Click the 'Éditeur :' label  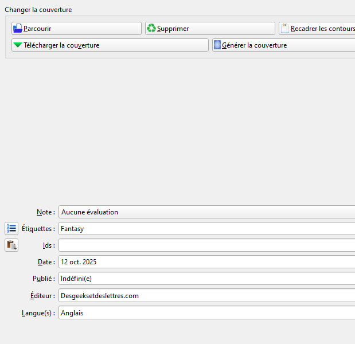(43, 296)
